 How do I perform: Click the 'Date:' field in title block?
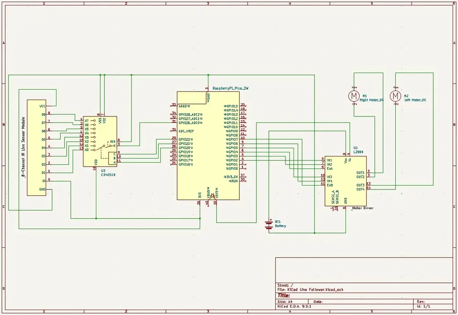pyautogui.click(x=318, y=302)
